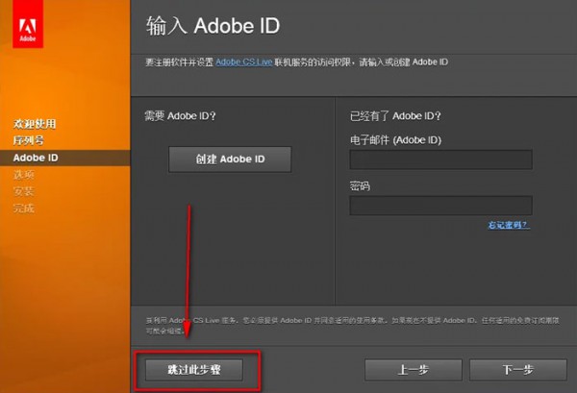
Task: Click the 已经有了 Adobe ID? label
Action: pos(395,116)
